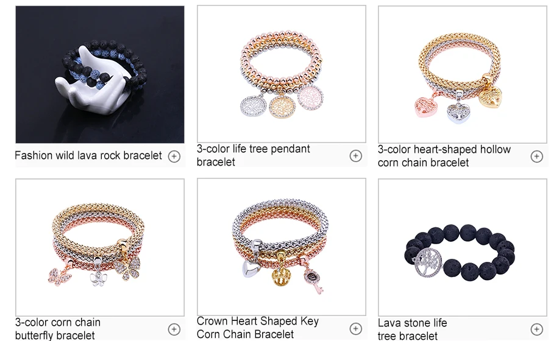Open the Crown Heart Shaped Key Corn Chain Bracelet link
The width and height of the screenshot is (551, 341).
tap(258, 328)
